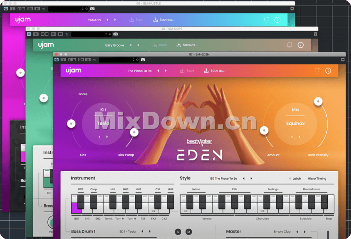351x239 pixels.
Task: Click the camera snapshot icon in the BM-DOPE toolbar
Action: coord(116,34)
